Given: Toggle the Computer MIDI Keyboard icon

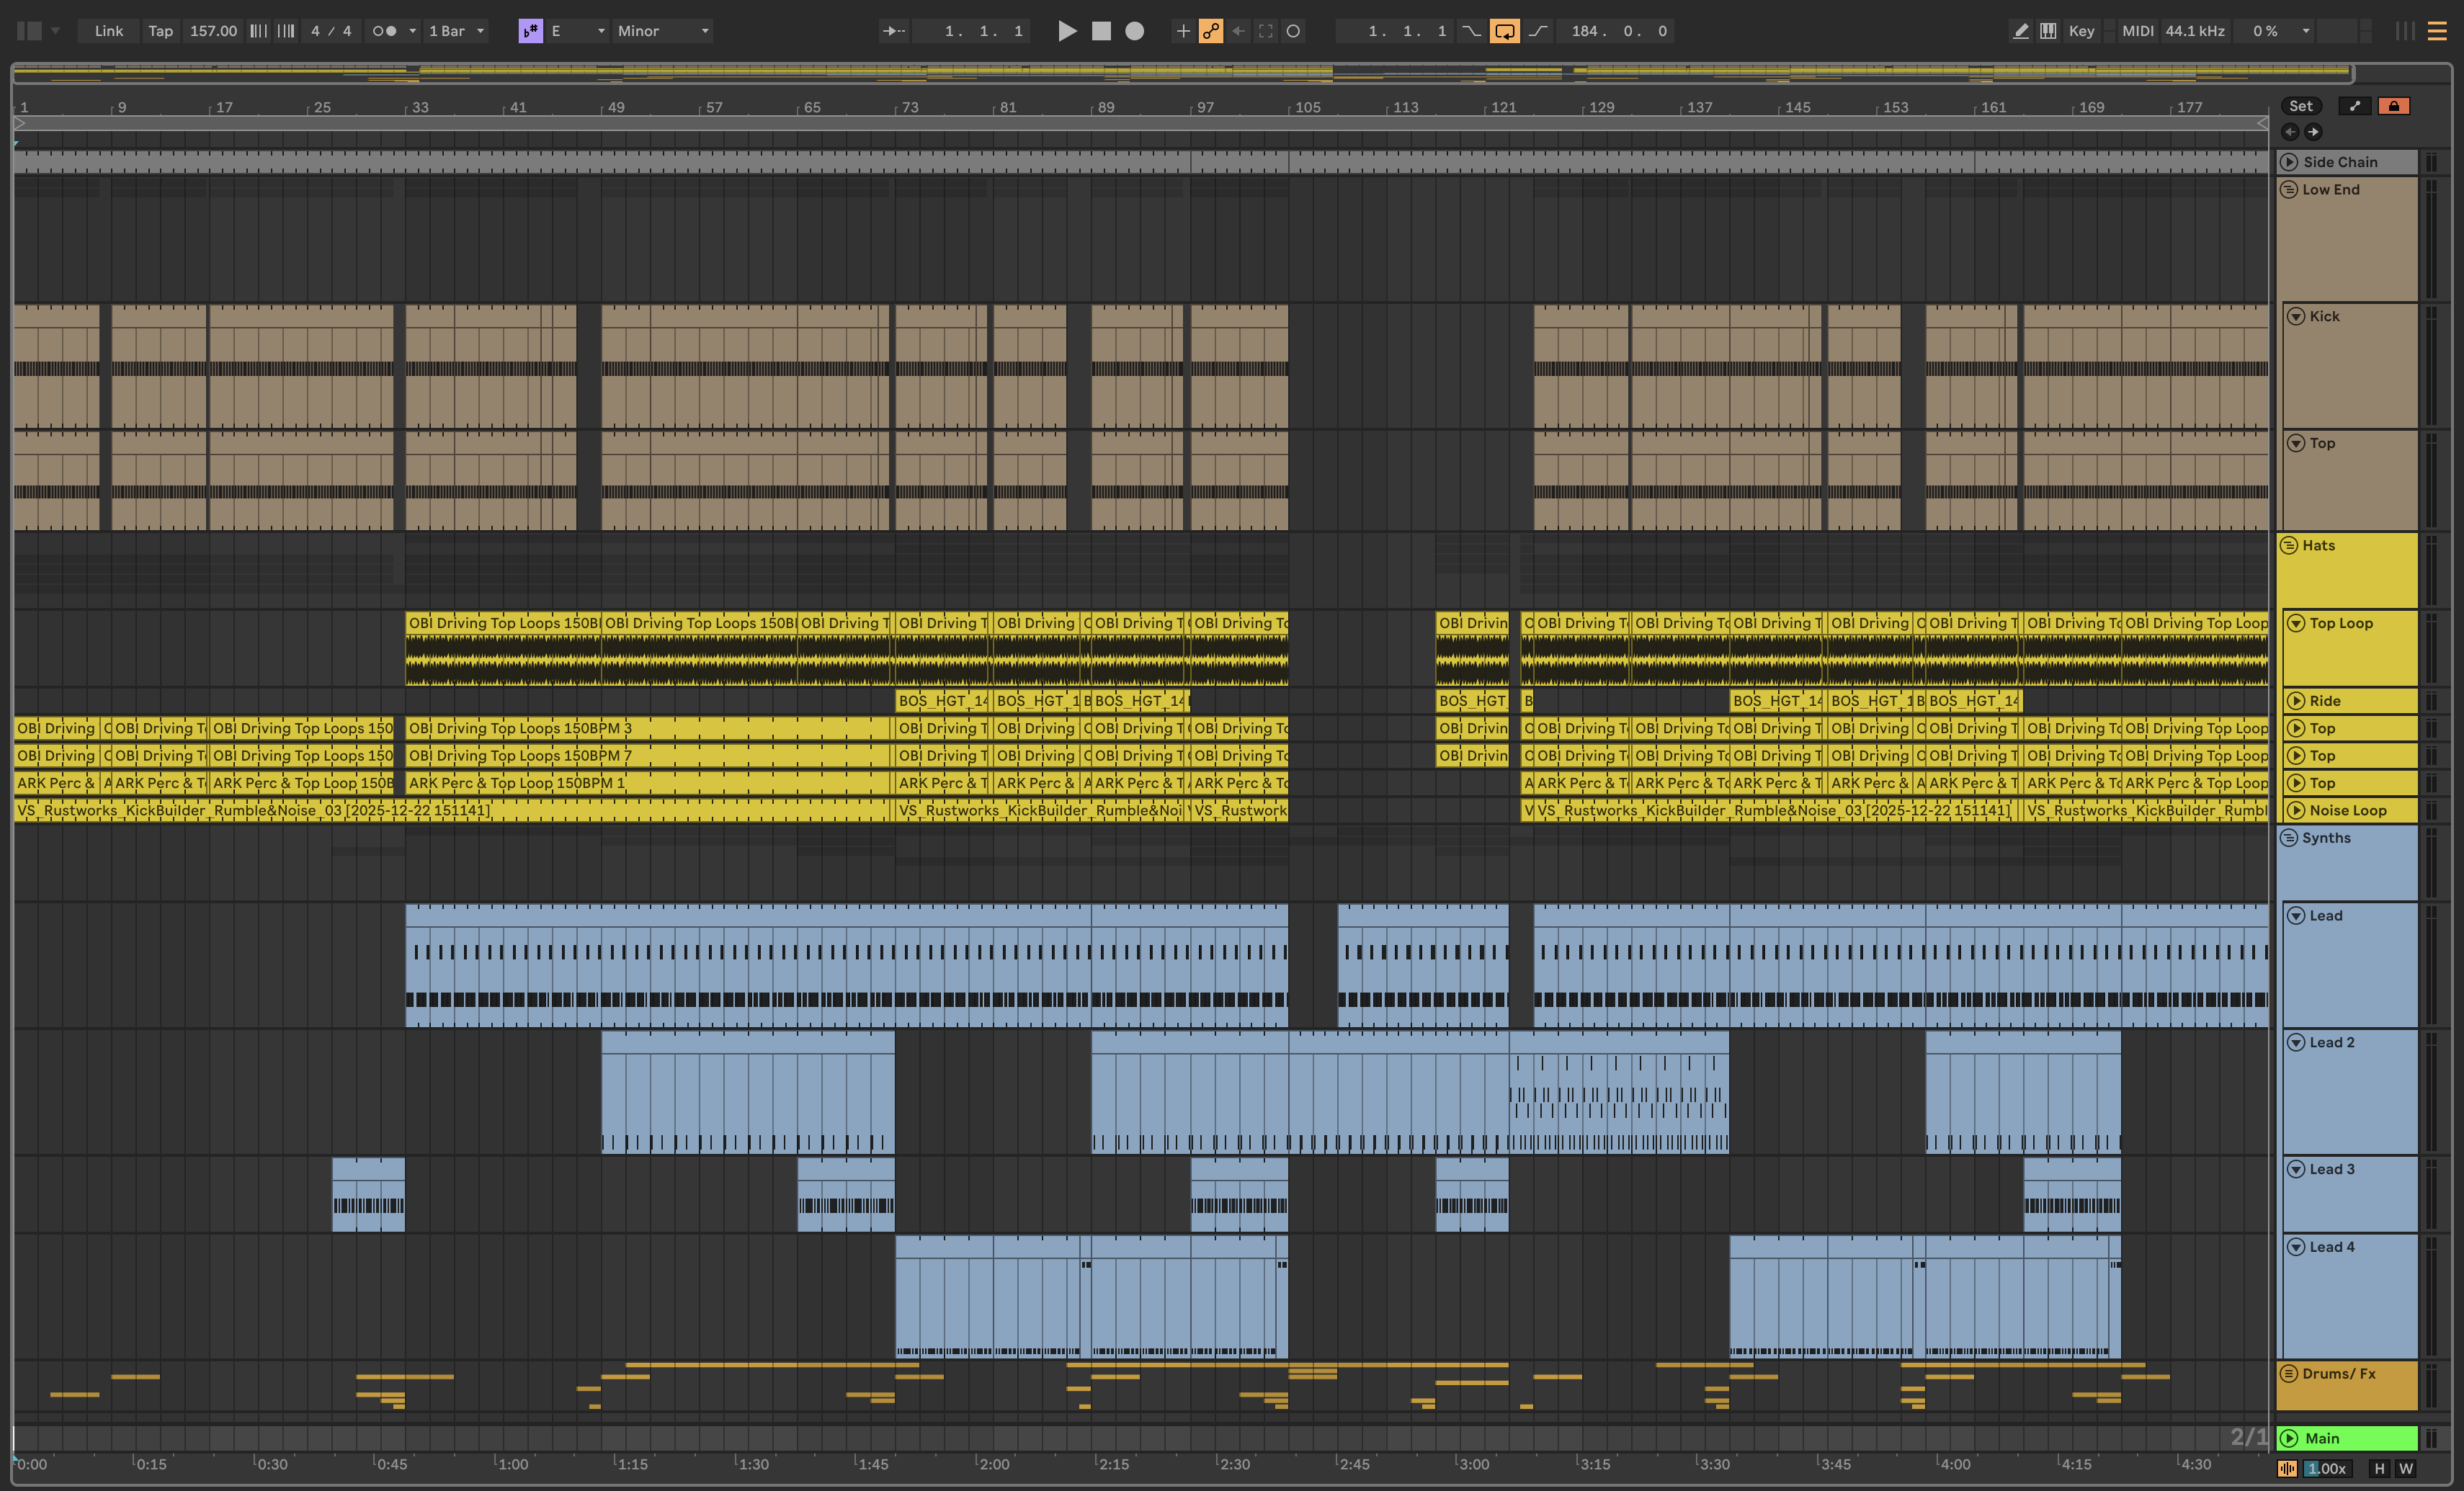Looking at the screenshot, I should [2048, 31].
